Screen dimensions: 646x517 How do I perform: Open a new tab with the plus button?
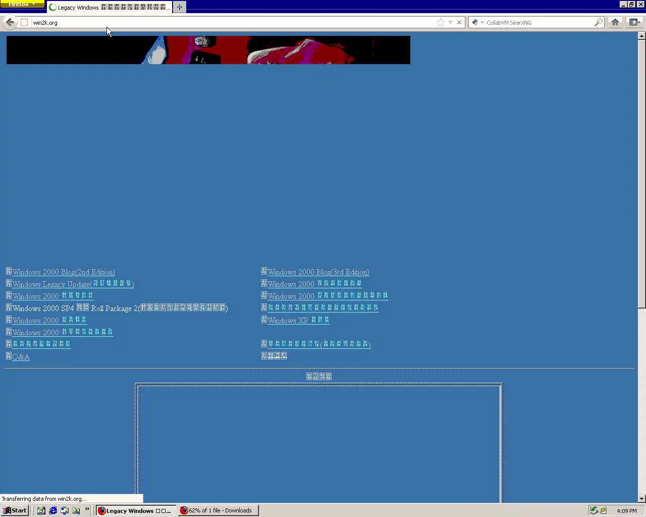pyautogui.click(x=179, y=7)
